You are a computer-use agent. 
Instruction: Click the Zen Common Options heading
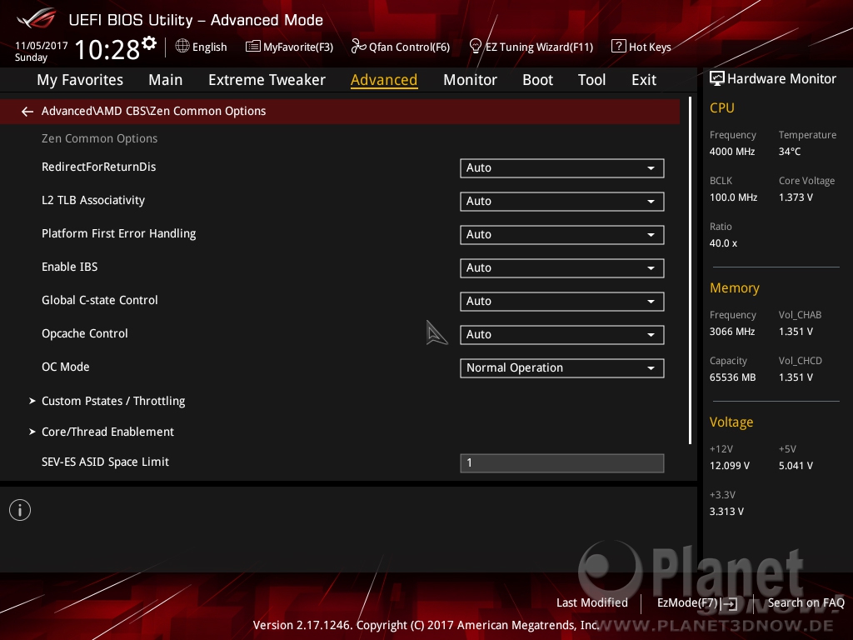pos(100,139)
